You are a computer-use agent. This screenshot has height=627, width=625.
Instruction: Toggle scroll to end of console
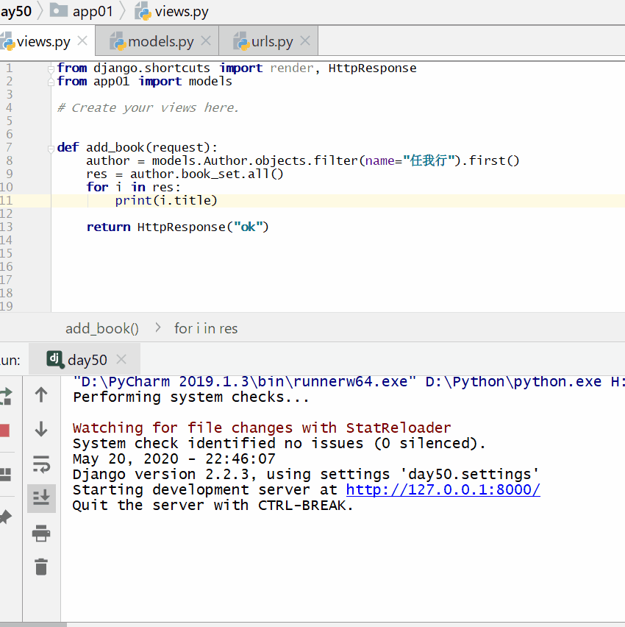(41, 498)
